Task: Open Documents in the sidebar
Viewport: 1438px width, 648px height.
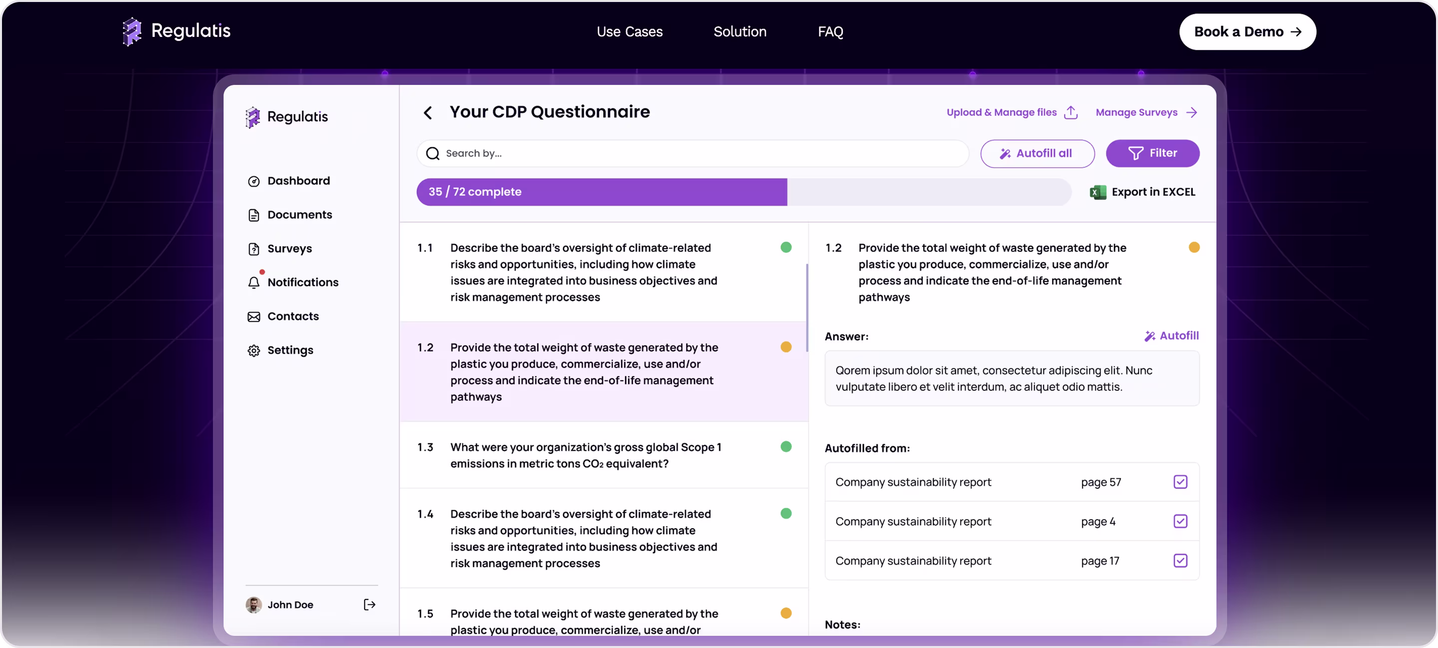Action: pyautogui.click(x=290, y=215)
